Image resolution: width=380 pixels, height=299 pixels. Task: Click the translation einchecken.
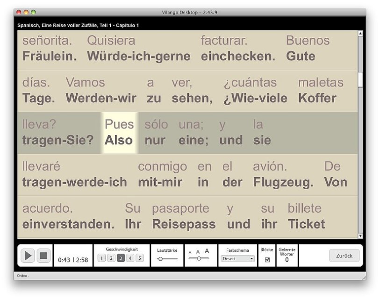[238, 56]
